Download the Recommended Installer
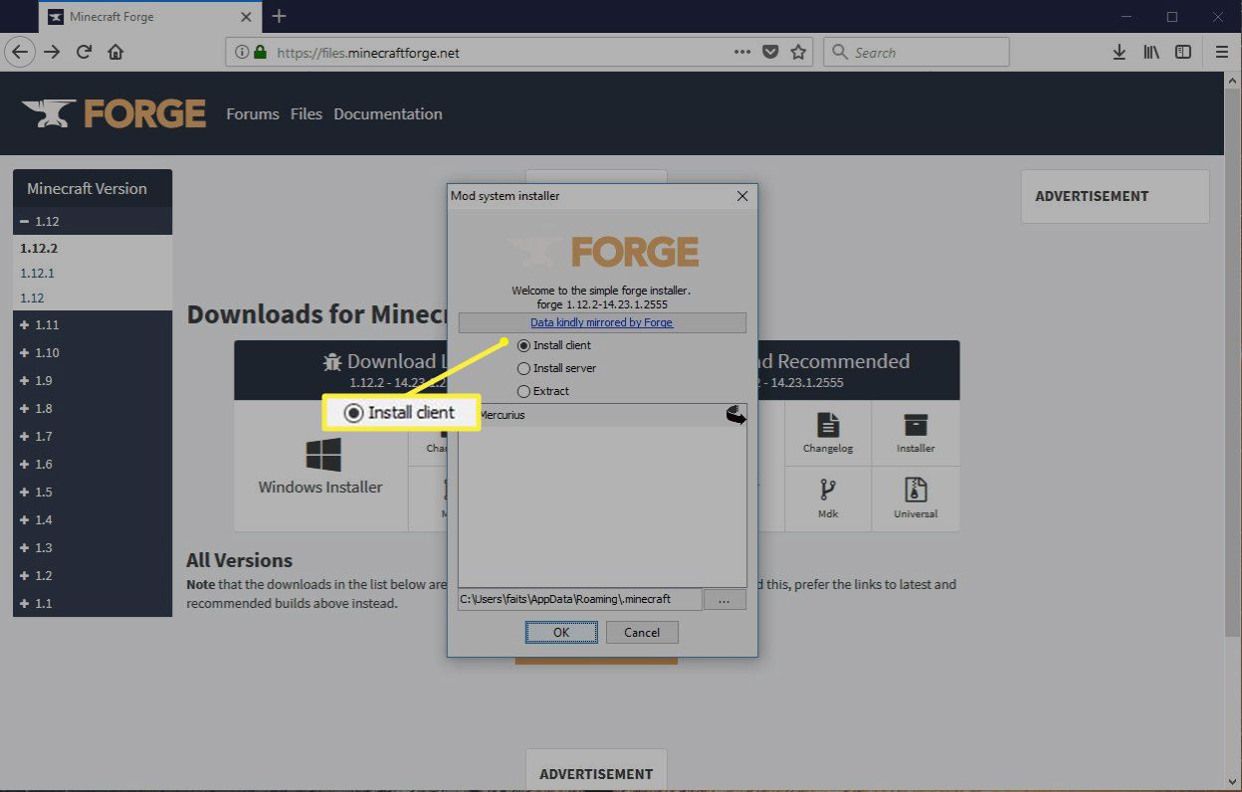 coord(916,433)
